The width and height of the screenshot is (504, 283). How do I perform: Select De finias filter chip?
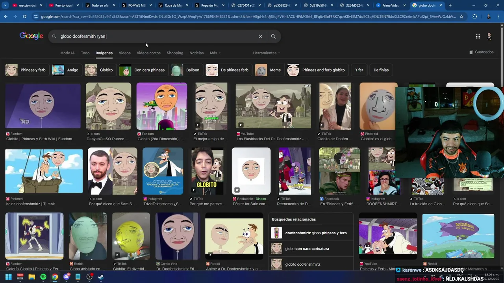point(381,70)
